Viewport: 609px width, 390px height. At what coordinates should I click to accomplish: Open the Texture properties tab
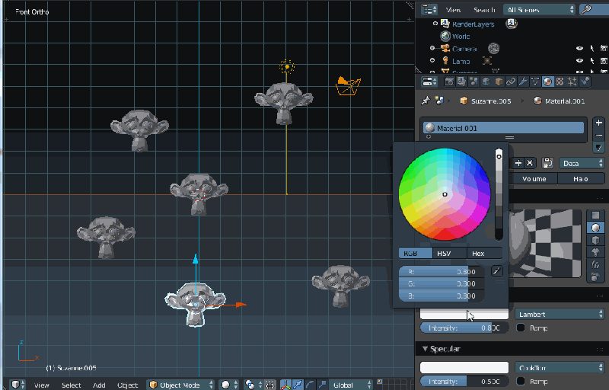point(560,82)
